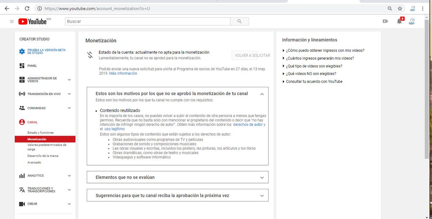Open Valores predeterminados de carga
432x219 pixels.
(x=47, y=147)
